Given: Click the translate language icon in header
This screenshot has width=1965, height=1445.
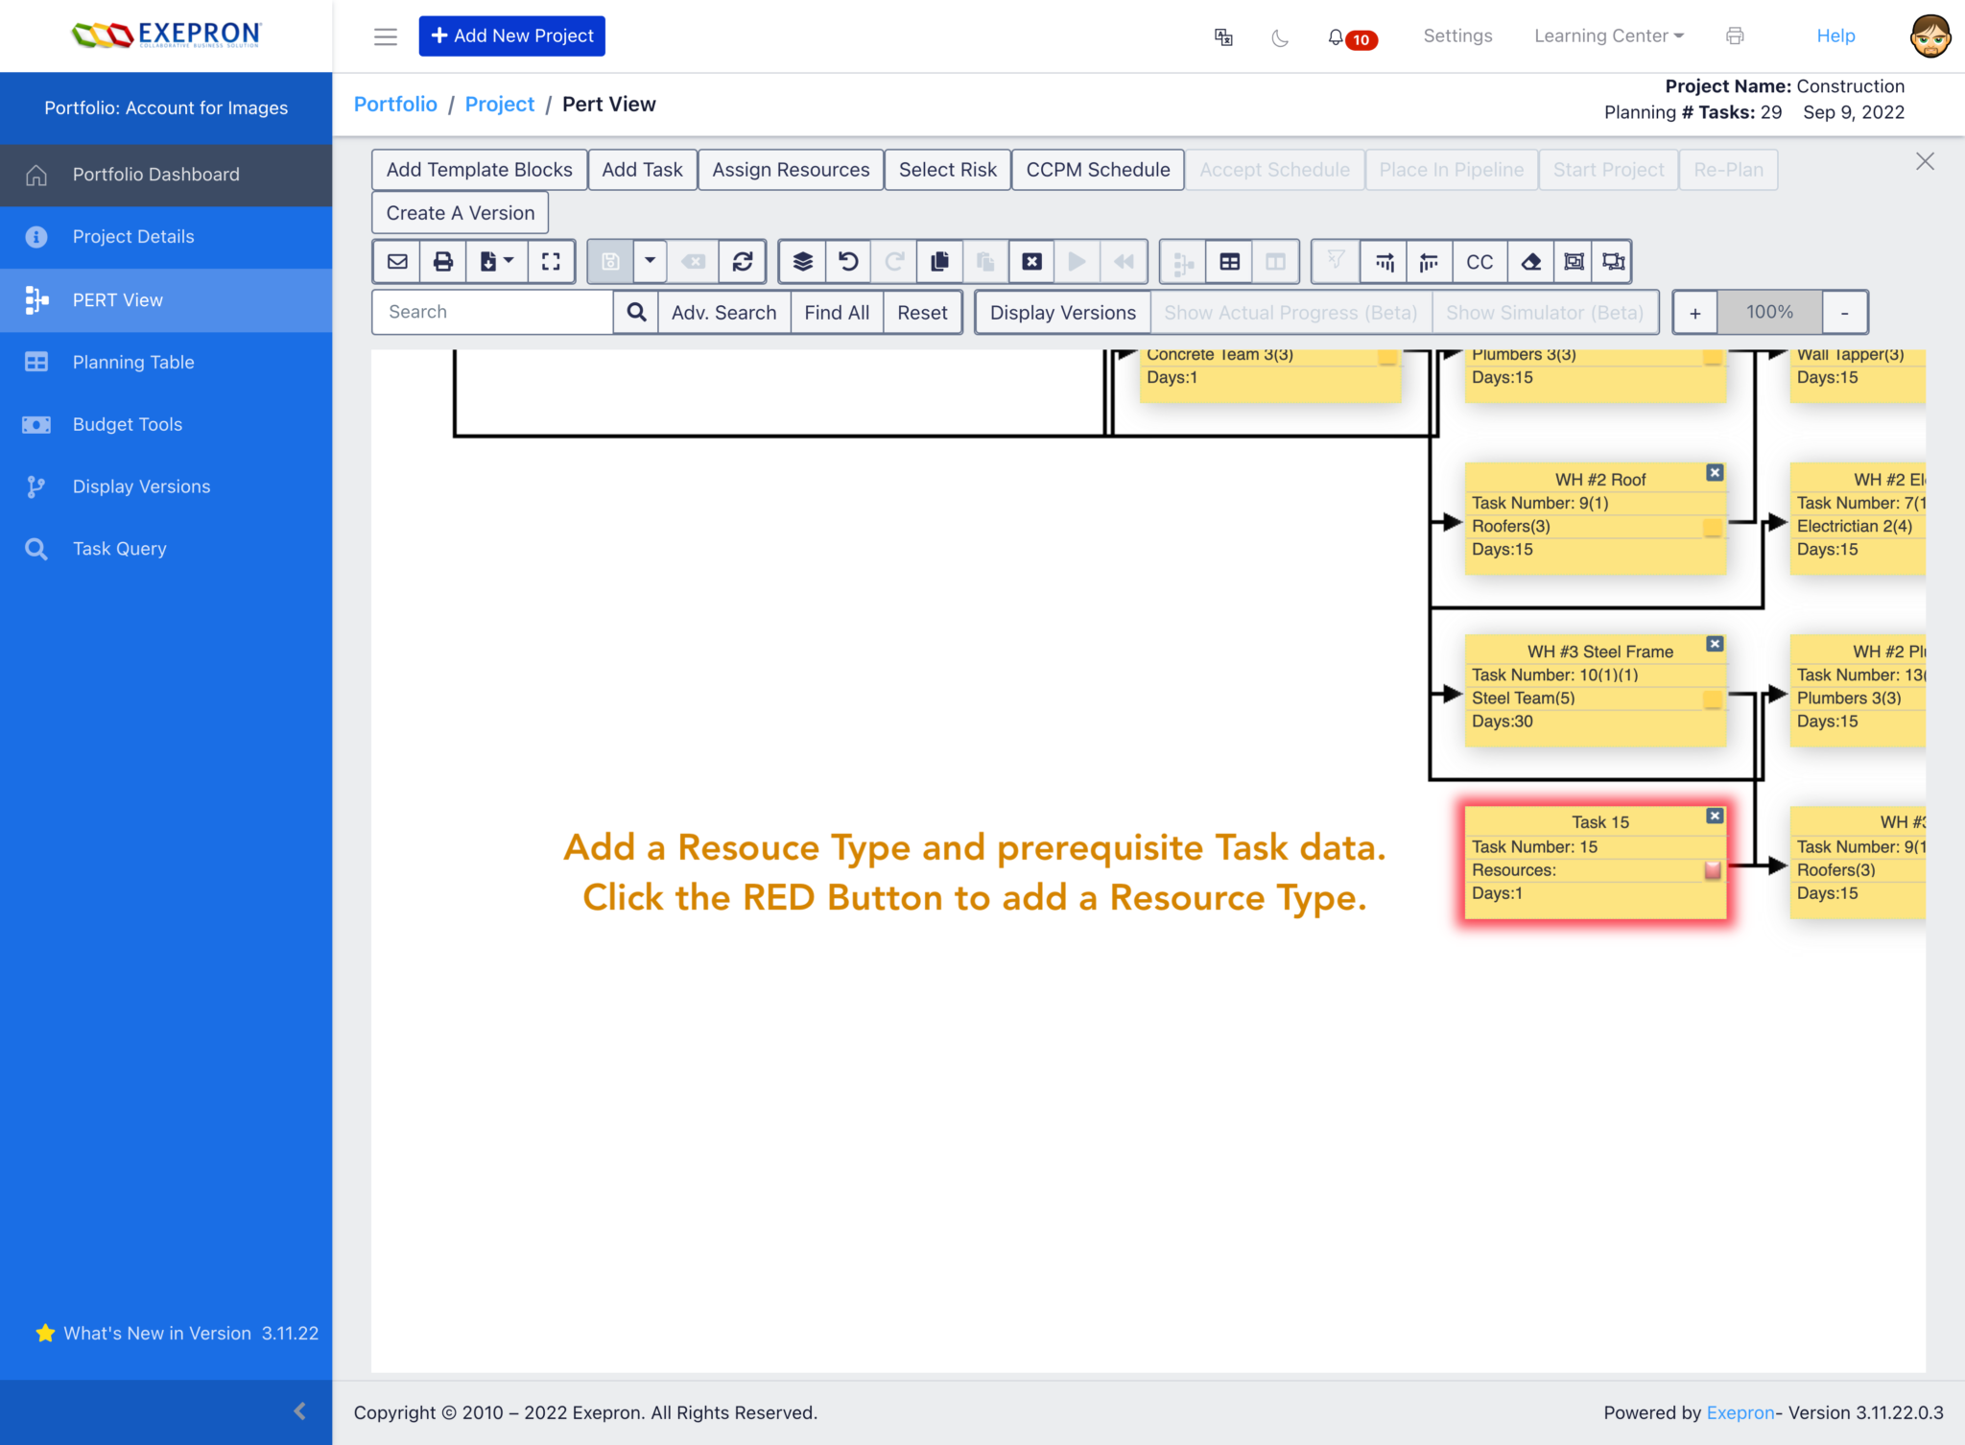Looking at the screenshot, I should (1223, 37).
